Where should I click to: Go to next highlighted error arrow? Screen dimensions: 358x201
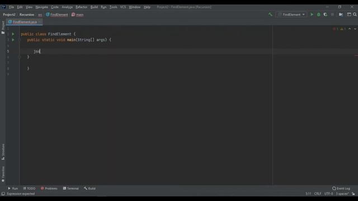tap(355, 29)
